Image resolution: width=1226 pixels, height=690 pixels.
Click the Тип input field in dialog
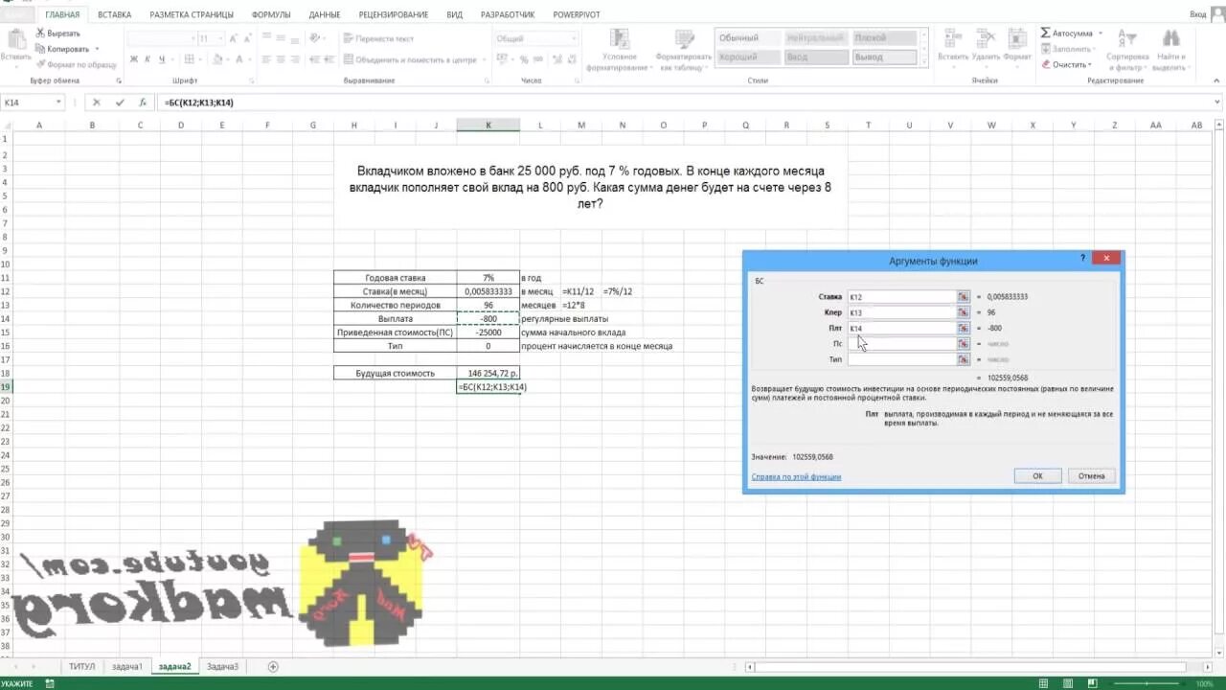[x=901, y=359]
